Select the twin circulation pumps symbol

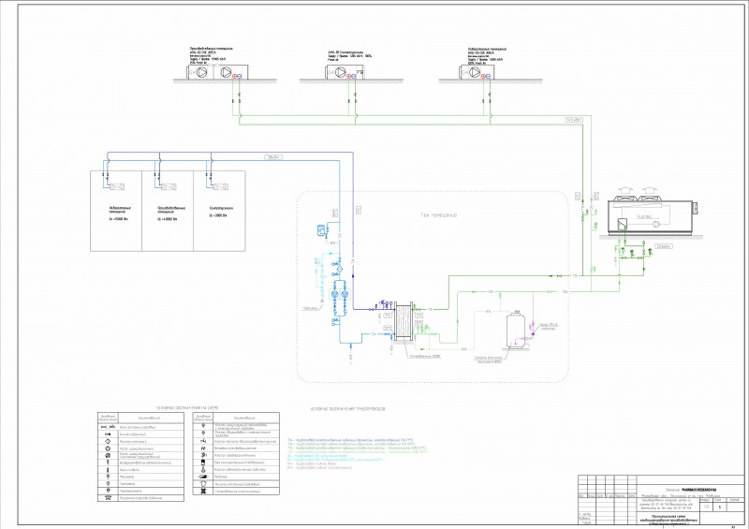(339, 294)
